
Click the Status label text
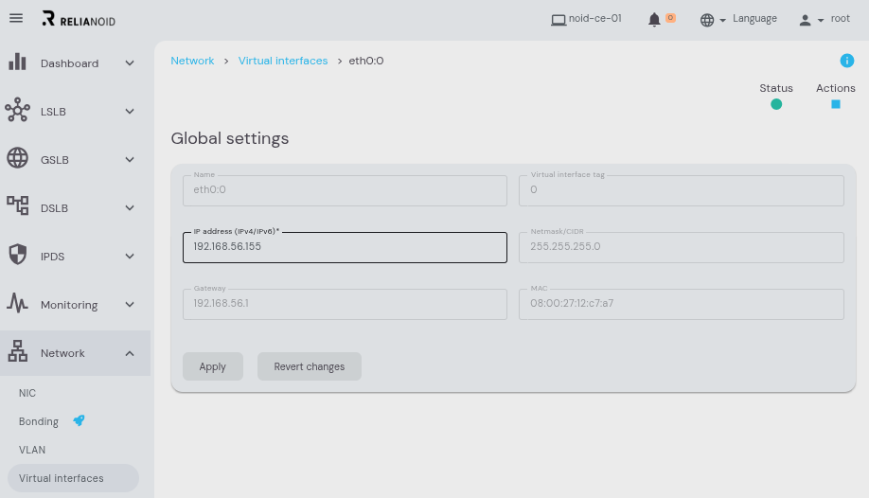(x=776, y=88)
